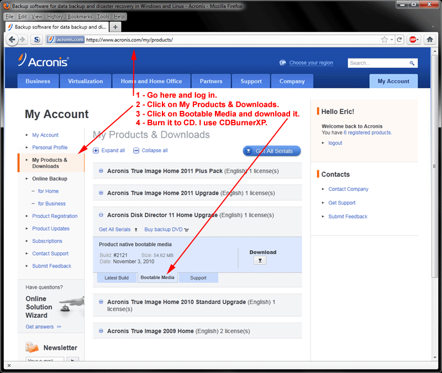The width and height of the screenshot is (442, 373).
Task: Open the Support navigation tab in the header
Action: [x=251, y=81]
